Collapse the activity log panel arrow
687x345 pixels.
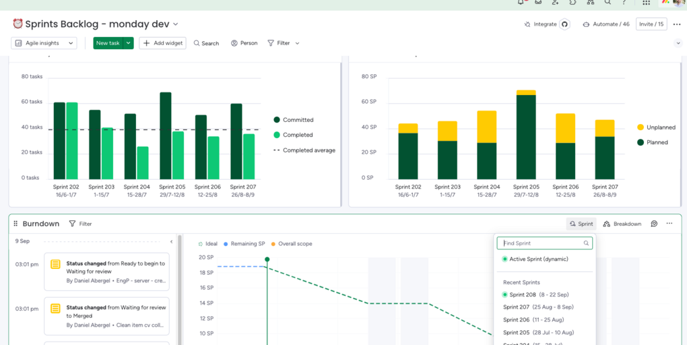[171, 241]
